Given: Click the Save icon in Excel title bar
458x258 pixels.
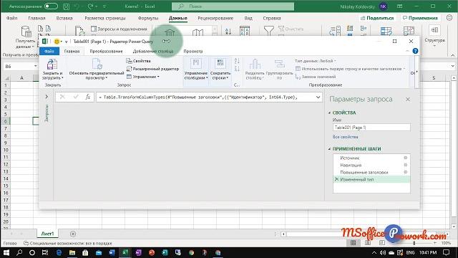Looking at the screenshot, I should click(x=67, y=6).
